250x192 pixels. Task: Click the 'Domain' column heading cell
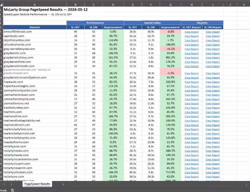(34, 27)
